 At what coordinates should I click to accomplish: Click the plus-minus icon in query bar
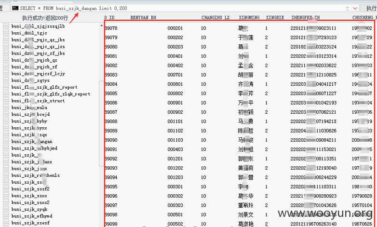(348, 8)
